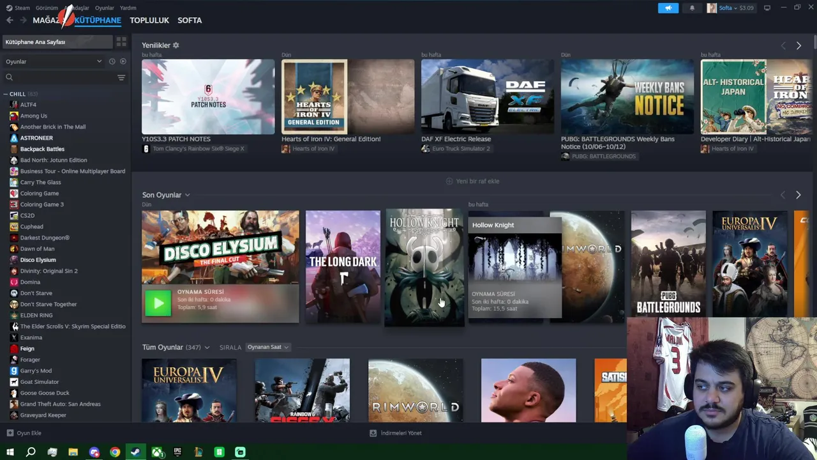Open The Long Dark cover
This screenshot has width=817, height=460.
click(x=343, y=266)
